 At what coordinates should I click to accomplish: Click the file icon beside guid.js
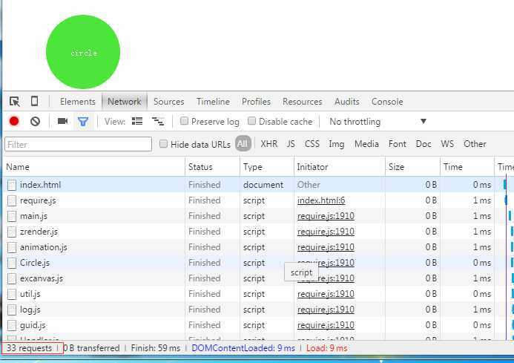point(12,325)
